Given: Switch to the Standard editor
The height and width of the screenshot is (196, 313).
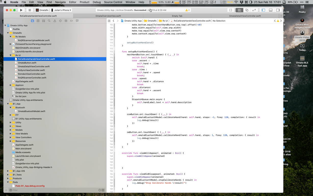Looking at the screenshot, I should 239,10.
